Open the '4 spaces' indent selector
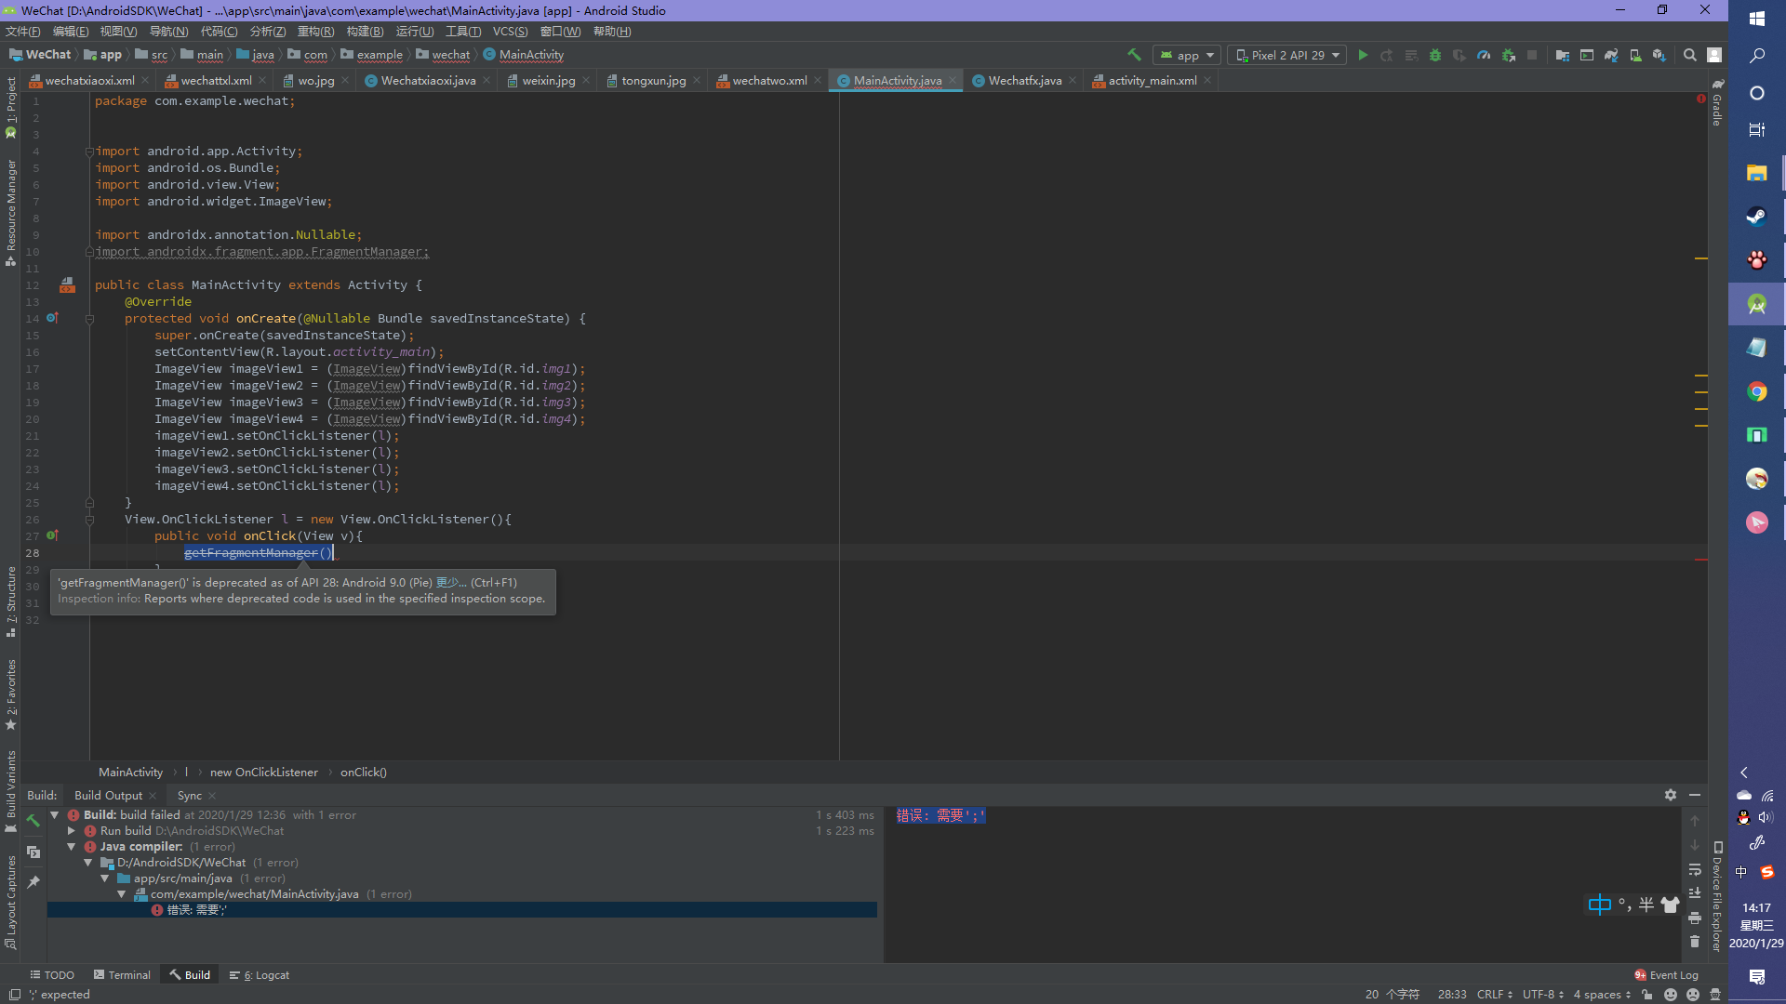The width and height of the screenshot is (1786, 1004). (x=1602, y=994)
